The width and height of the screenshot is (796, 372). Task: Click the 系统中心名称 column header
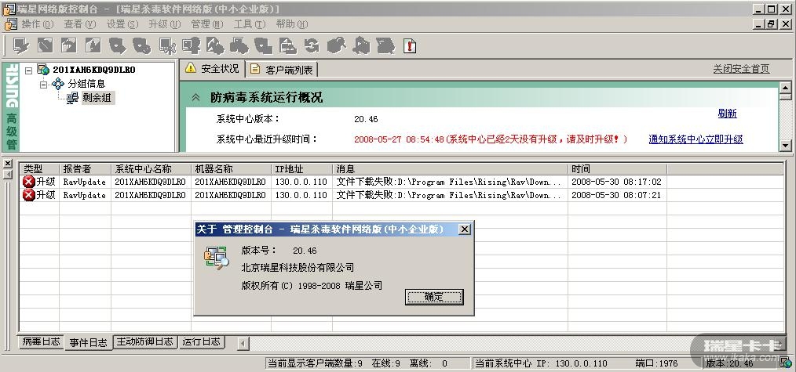[152, 169]
